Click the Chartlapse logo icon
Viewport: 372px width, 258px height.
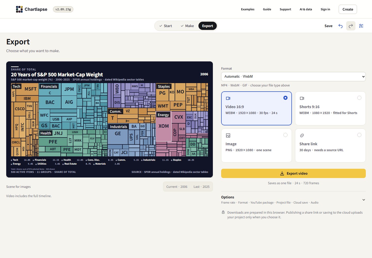point(19,9)
